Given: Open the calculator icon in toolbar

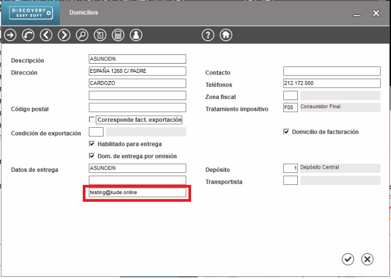Looking at the screenshot, I should (x=118, y=35).
